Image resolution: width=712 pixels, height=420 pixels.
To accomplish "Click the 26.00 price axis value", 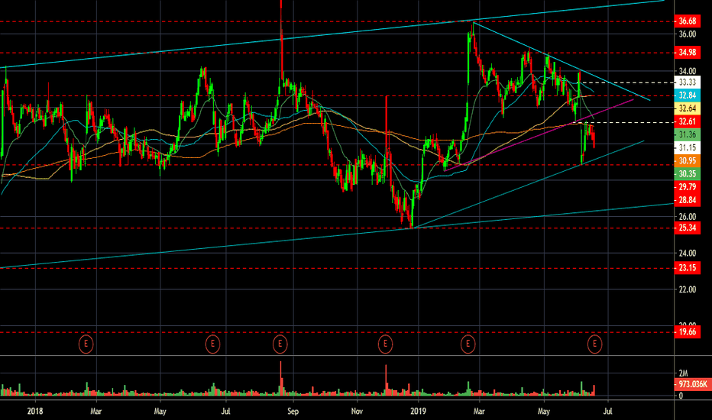I will pos(688,217).
